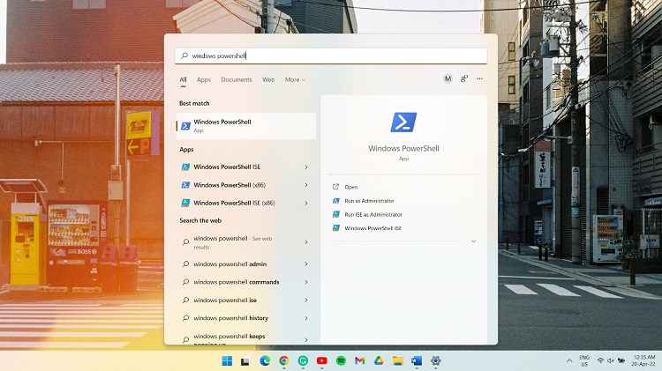Open the three-dot options menu

point(479,78)
